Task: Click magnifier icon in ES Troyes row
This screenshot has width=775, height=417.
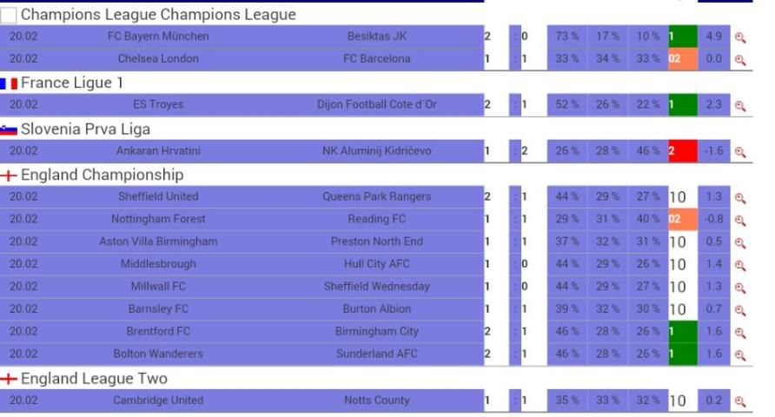Action: 740,105
